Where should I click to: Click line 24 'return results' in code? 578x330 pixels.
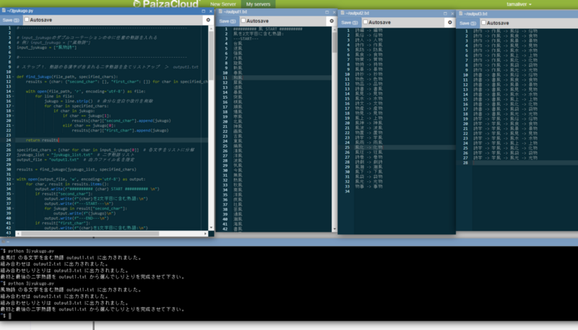click(x=43, y=140)
